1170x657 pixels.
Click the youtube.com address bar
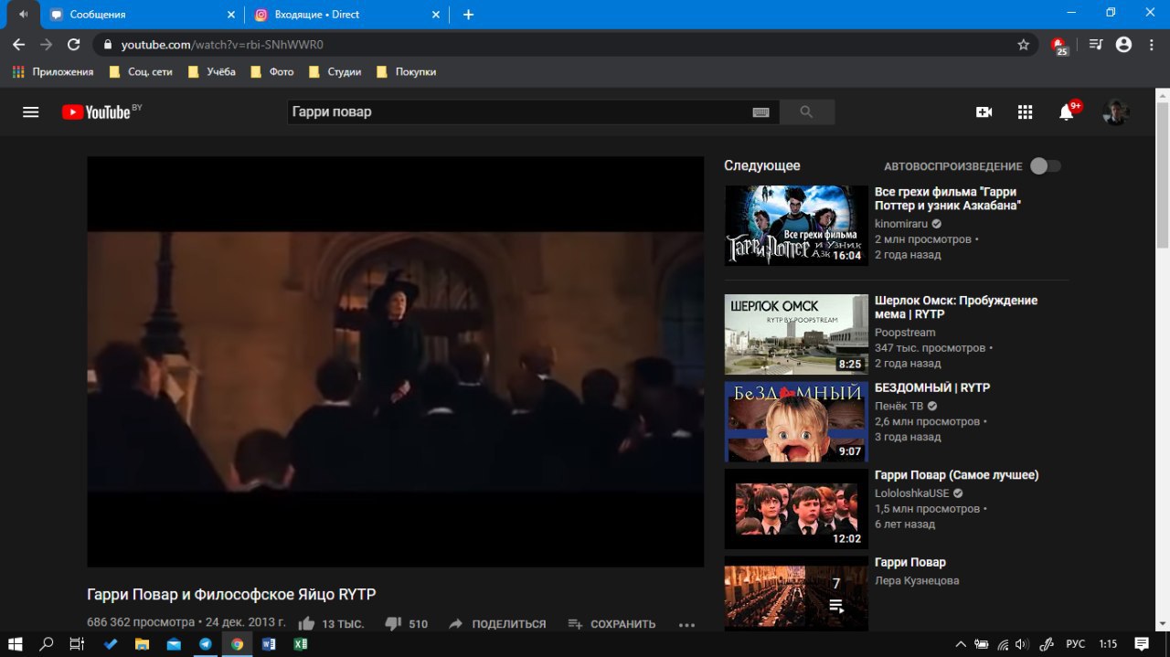coord(565,44)
